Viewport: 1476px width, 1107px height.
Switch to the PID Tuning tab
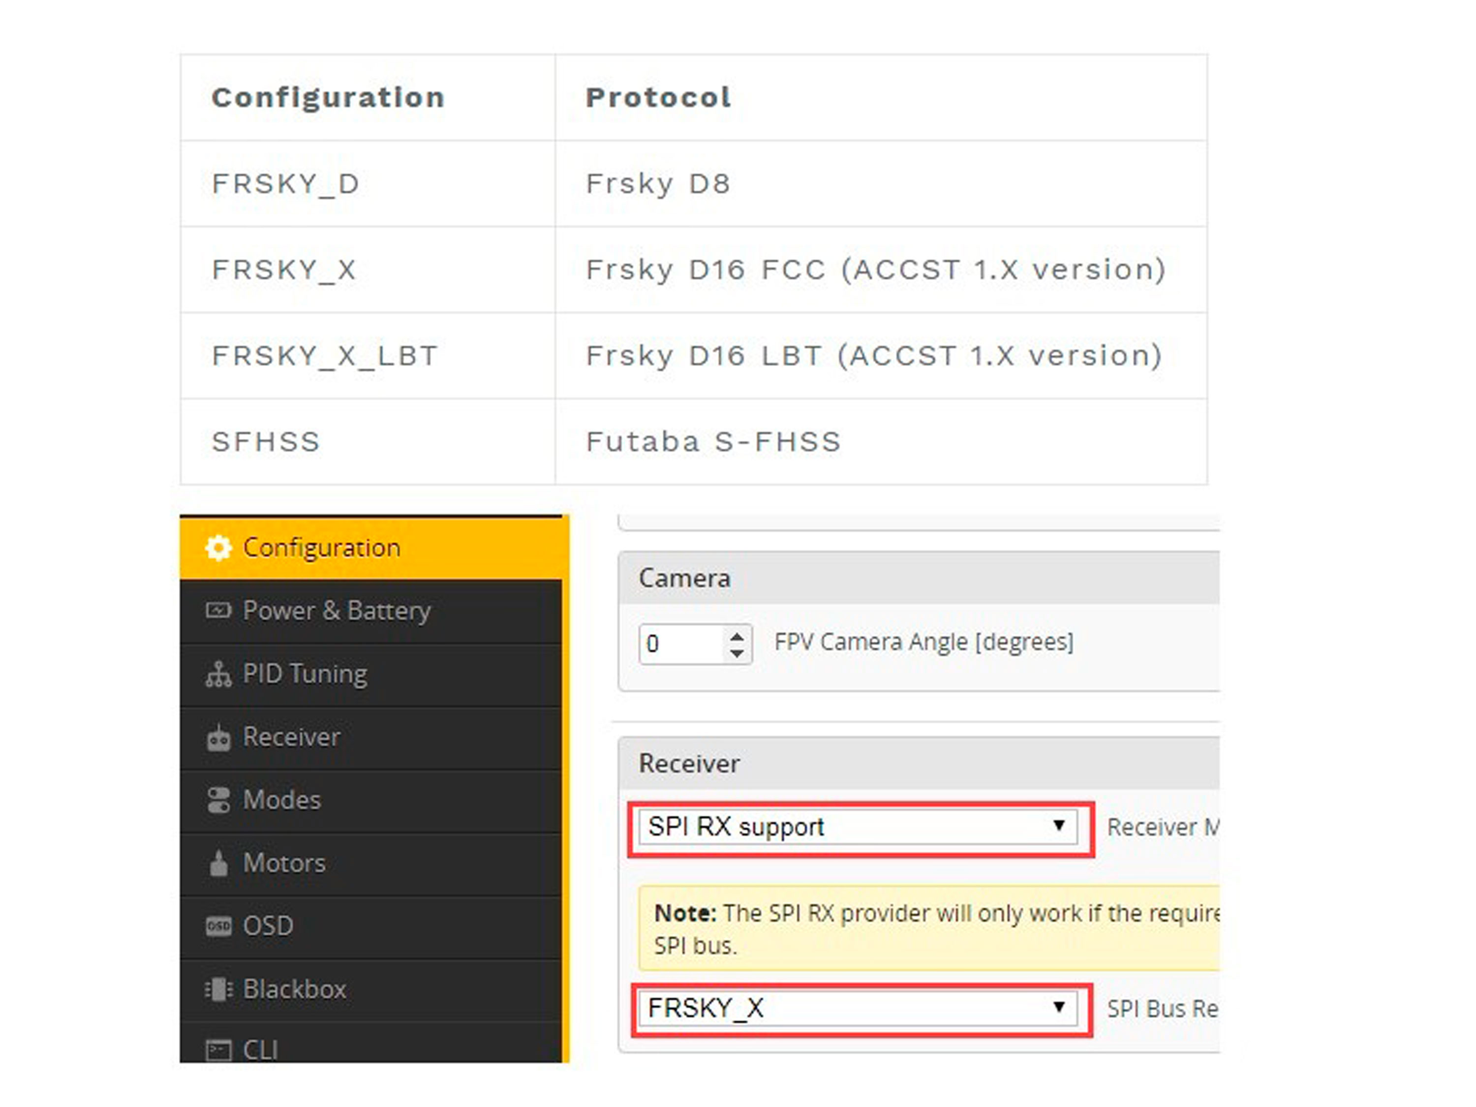pos(305,674)
